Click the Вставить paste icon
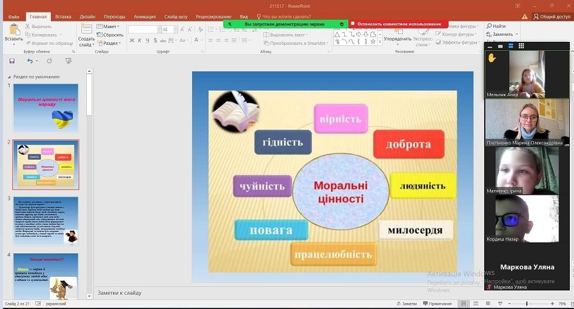Viewport: 574px width, 309px height. click(x=14, y=30)
